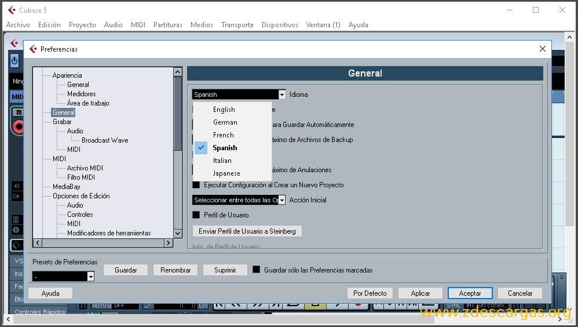Open the Transporte menu
The width and height of the screenshot is (578, 327).
click(237, 25)
